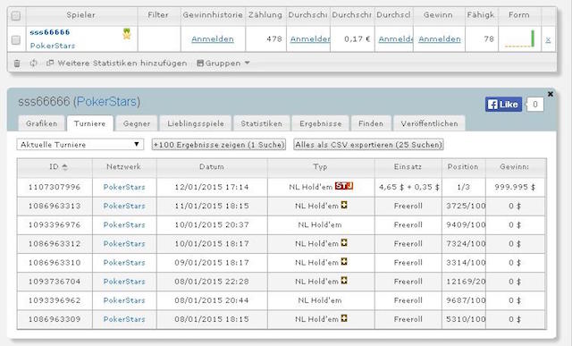The image size is (572, 346).
Task: Click the refresh arrows icon
Action: [34, 63]
